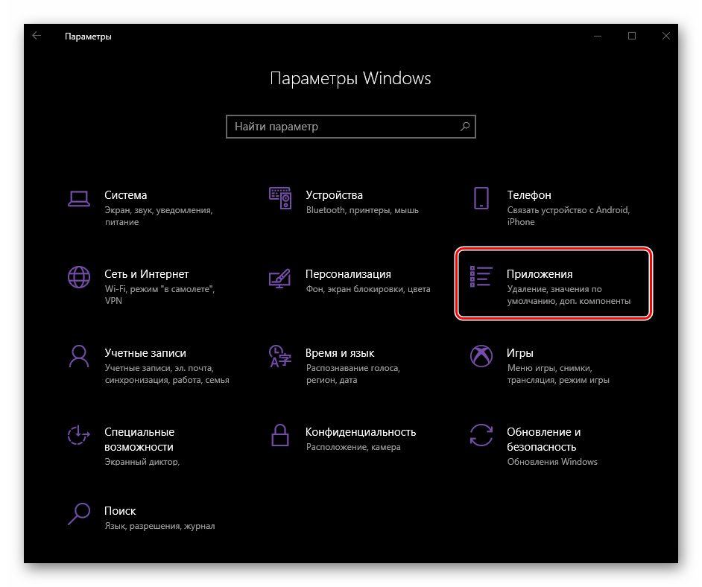Click the search magnifier inside search box

(465, 127)
